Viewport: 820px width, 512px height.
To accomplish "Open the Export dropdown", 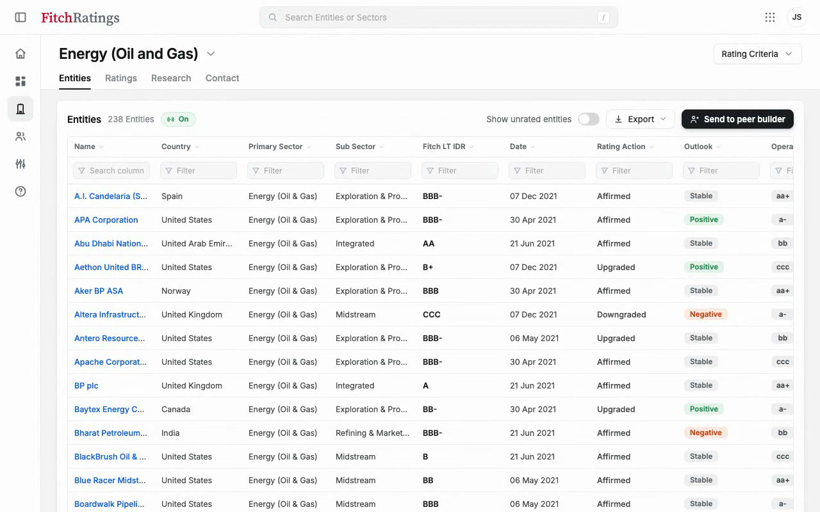I will pyautogui.click(x=640, y=119).
